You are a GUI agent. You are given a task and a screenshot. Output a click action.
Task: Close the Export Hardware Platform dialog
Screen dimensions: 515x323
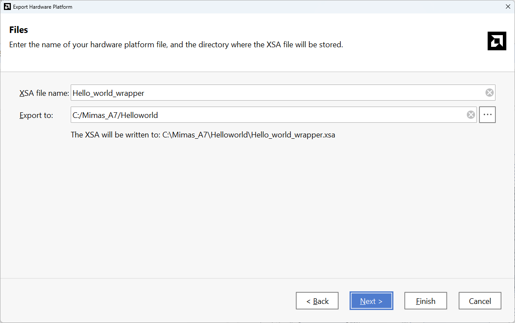508,7
